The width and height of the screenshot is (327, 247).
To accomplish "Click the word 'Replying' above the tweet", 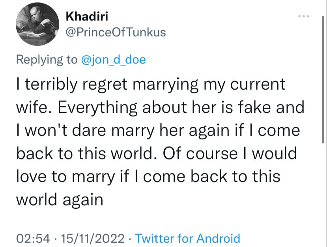I will click(39, 60).
